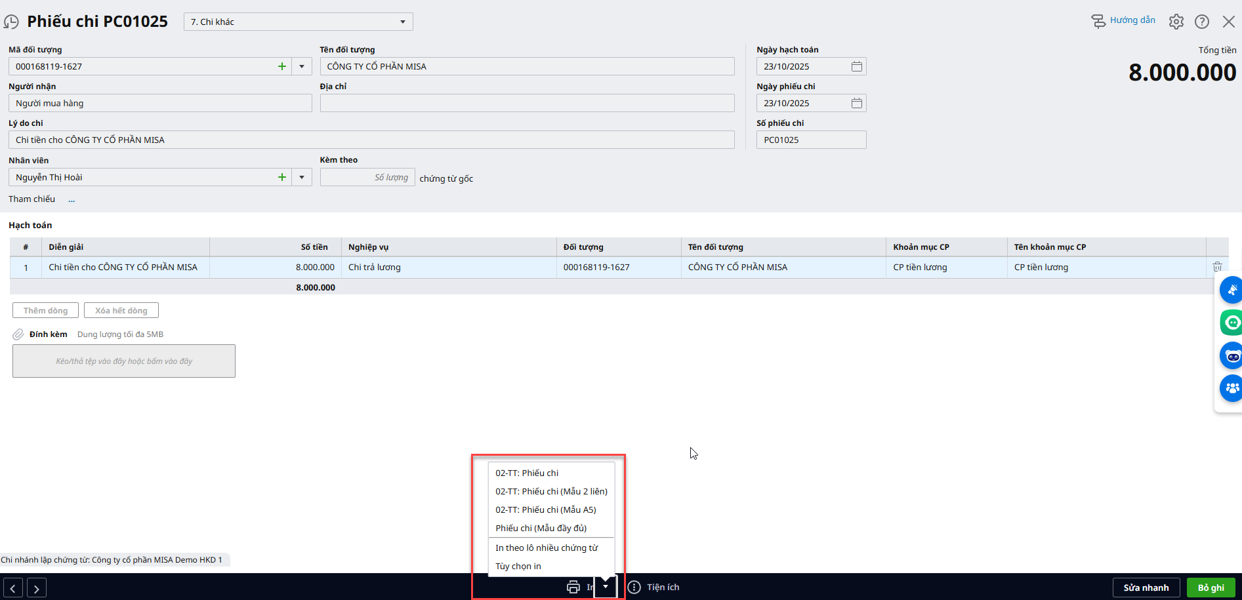Choose 'In theo lô nhiều chứng từ'

click(x=547, y=548)
